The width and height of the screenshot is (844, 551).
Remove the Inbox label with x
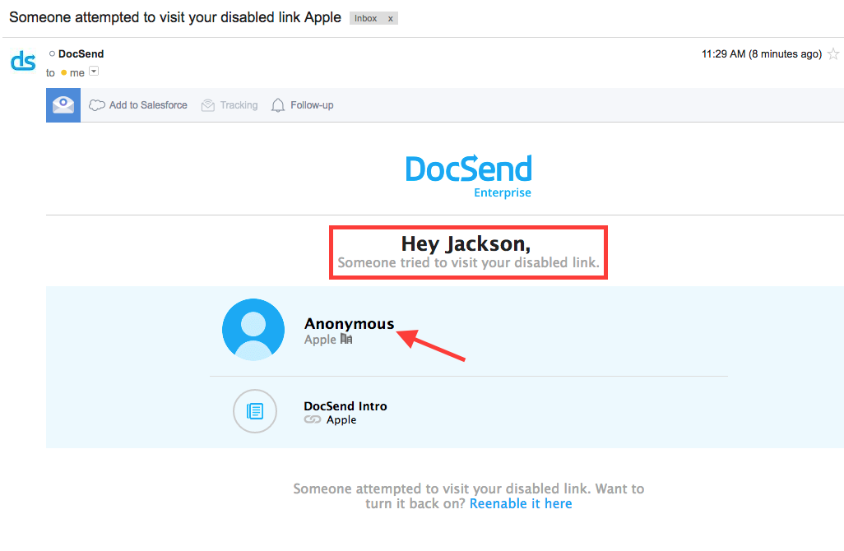pyautogui.click(x=390, y=18)
